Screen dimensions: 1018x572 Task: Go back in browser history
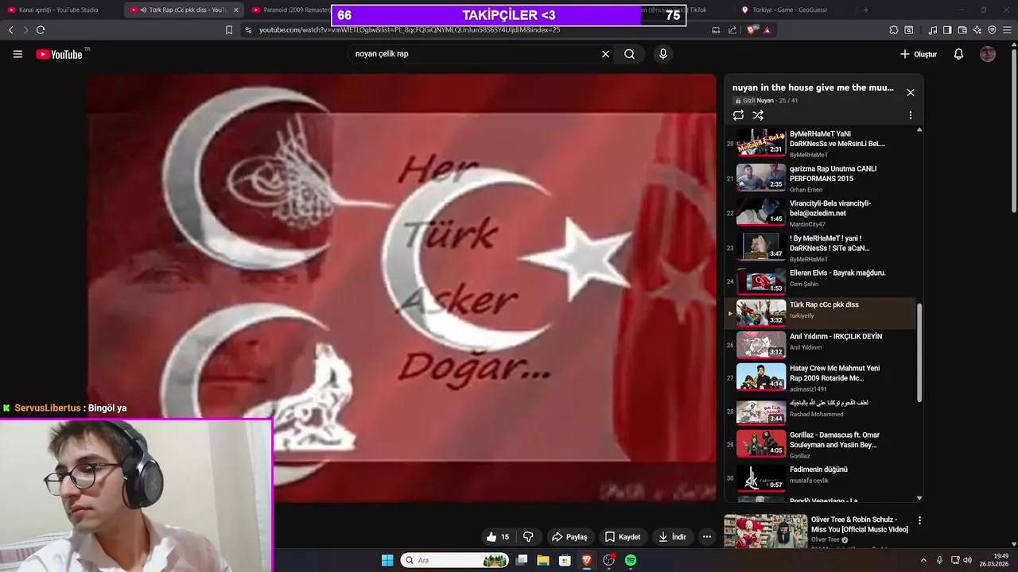tap(10, 29)
